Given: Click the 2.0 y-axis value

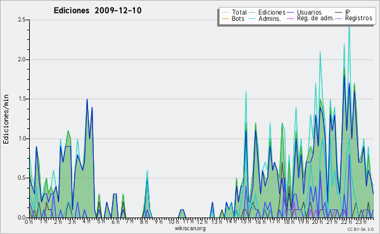Looking at the screenshot, I should (x=22, y=59).
